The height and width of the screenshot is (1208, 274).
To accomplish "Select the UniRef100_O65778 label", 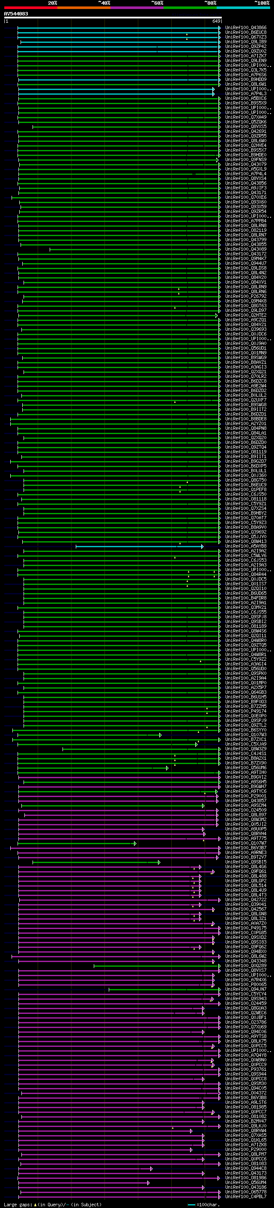I will (x=246, y=1192).
